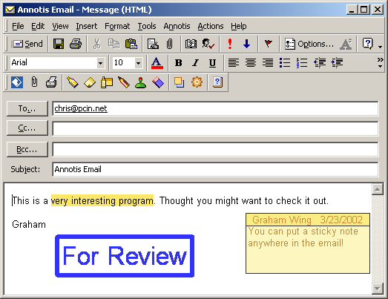Increase indent of paragraph

pyautogui.click(x=337, y=63)
